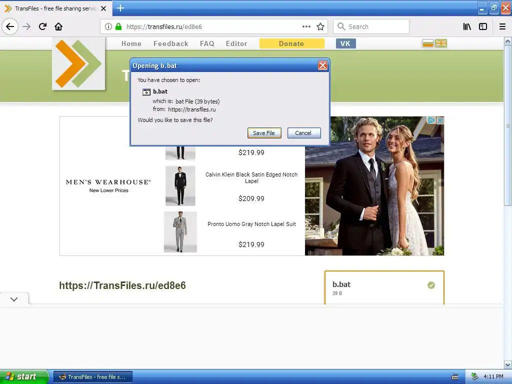Open Pronto Uomo Gray Notch Lapel Suit
Image resolution: width=512 pixels, height=384 pixels.
coord(251,224)
